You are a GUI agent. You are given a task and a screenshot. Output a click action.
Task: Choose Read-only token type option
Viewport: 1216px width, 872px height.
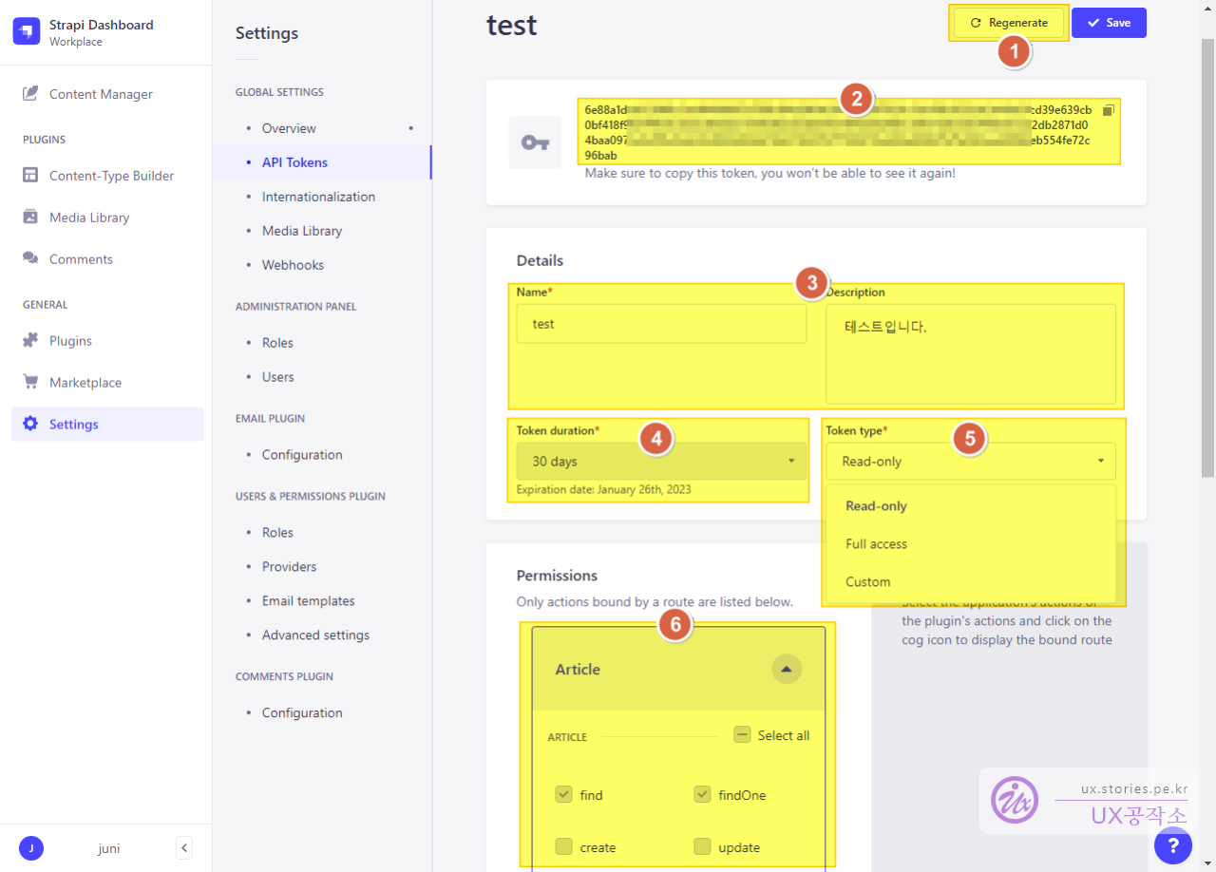[971, 506]
